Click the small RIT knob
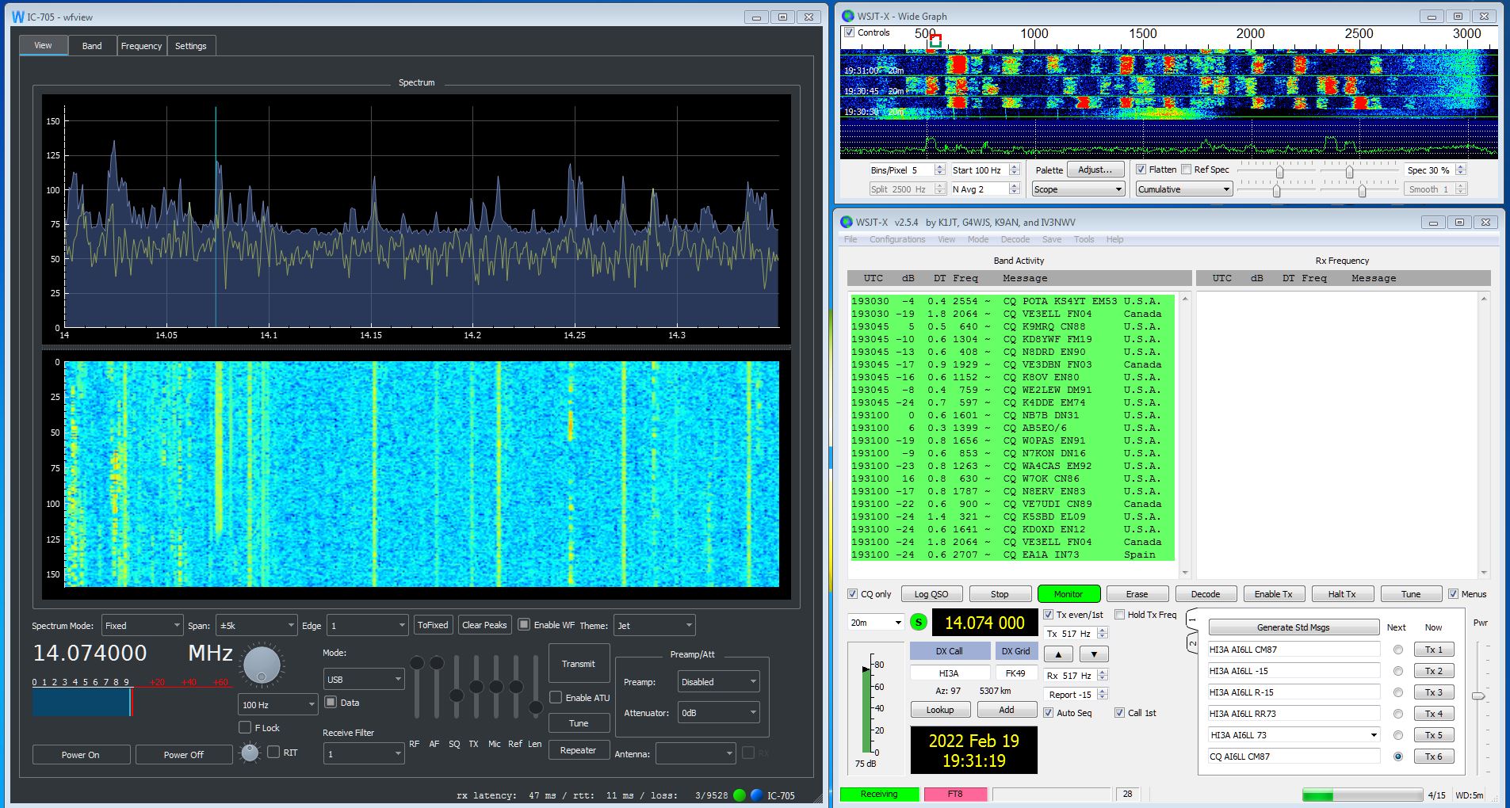 coord(250,753)
